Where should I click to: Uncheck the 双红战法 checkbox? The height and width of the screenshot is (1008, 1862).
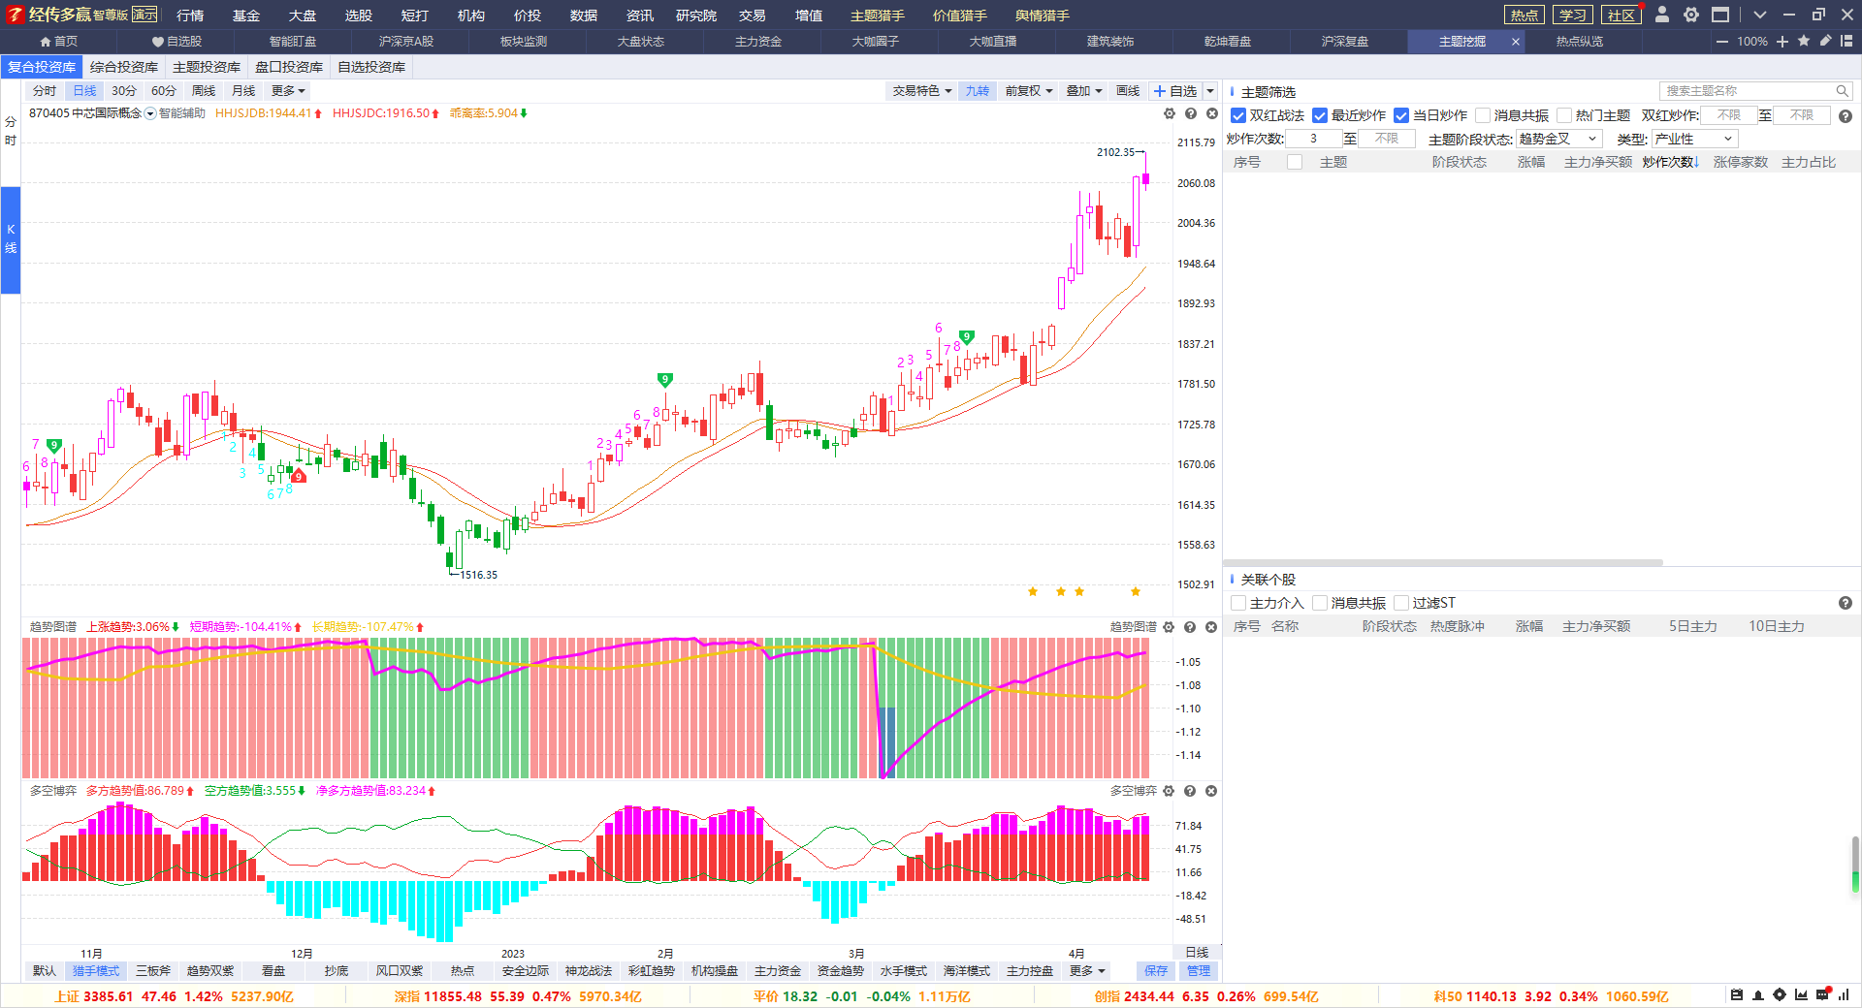tap(1238, 115)
